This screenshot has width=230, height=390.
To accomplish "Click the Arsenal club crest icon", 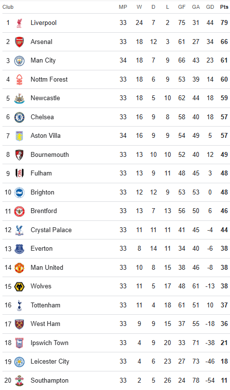I will [x=19, y=42].
